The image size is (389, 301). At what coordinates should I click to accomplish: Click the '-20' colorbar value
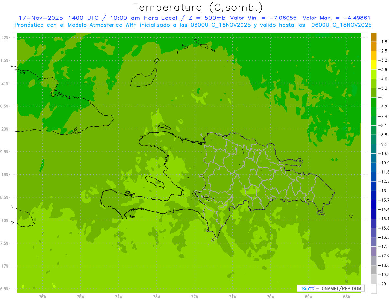(x=382, y=284)
